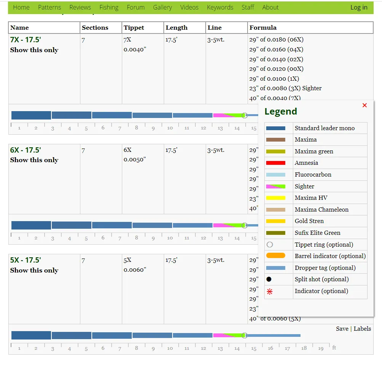Open the 5X - 17.5' leader link

click(x=26, y=260)
